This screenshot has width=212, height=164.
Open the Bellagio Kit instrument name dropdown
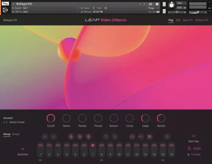[x=14, y=4]
